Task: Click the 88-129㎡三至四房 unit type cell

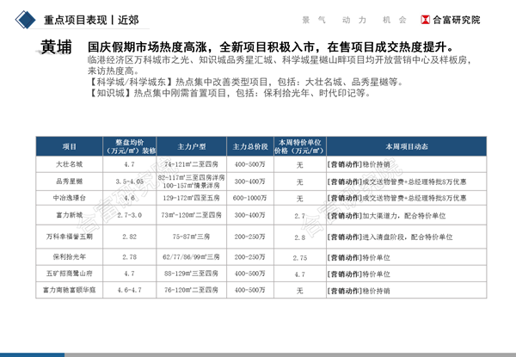Action: (x=192, y=274)
